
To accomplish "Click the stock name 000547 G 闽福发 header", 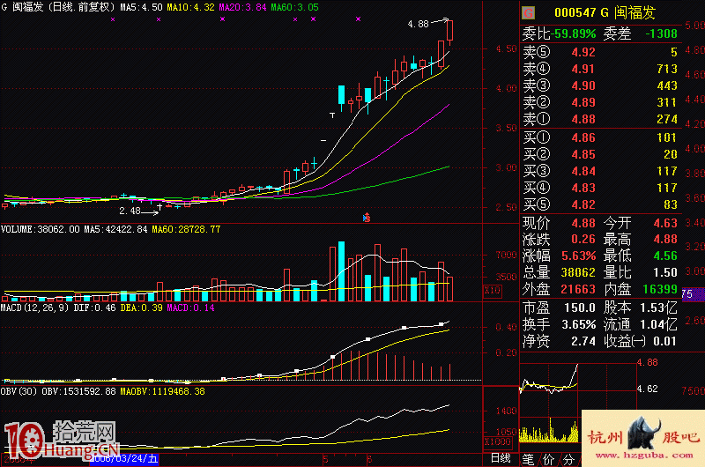I will 605,13.
